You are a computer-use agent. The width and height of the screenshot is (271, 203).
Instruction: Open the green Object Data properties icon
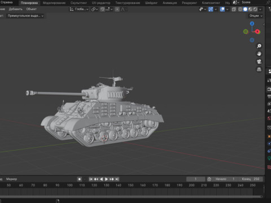pyautogui.click(x=269, y=158)
